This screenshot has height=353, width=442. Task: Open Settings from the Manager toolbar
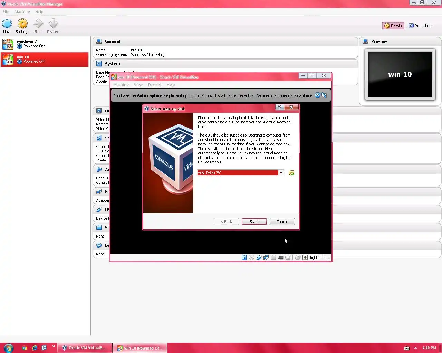(x=22, y=26)
